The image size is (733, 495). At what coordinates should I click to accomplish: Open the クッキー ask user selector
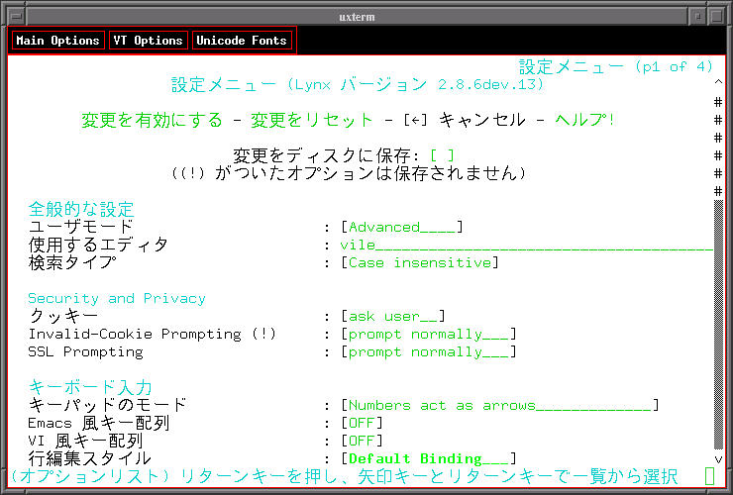392,316
